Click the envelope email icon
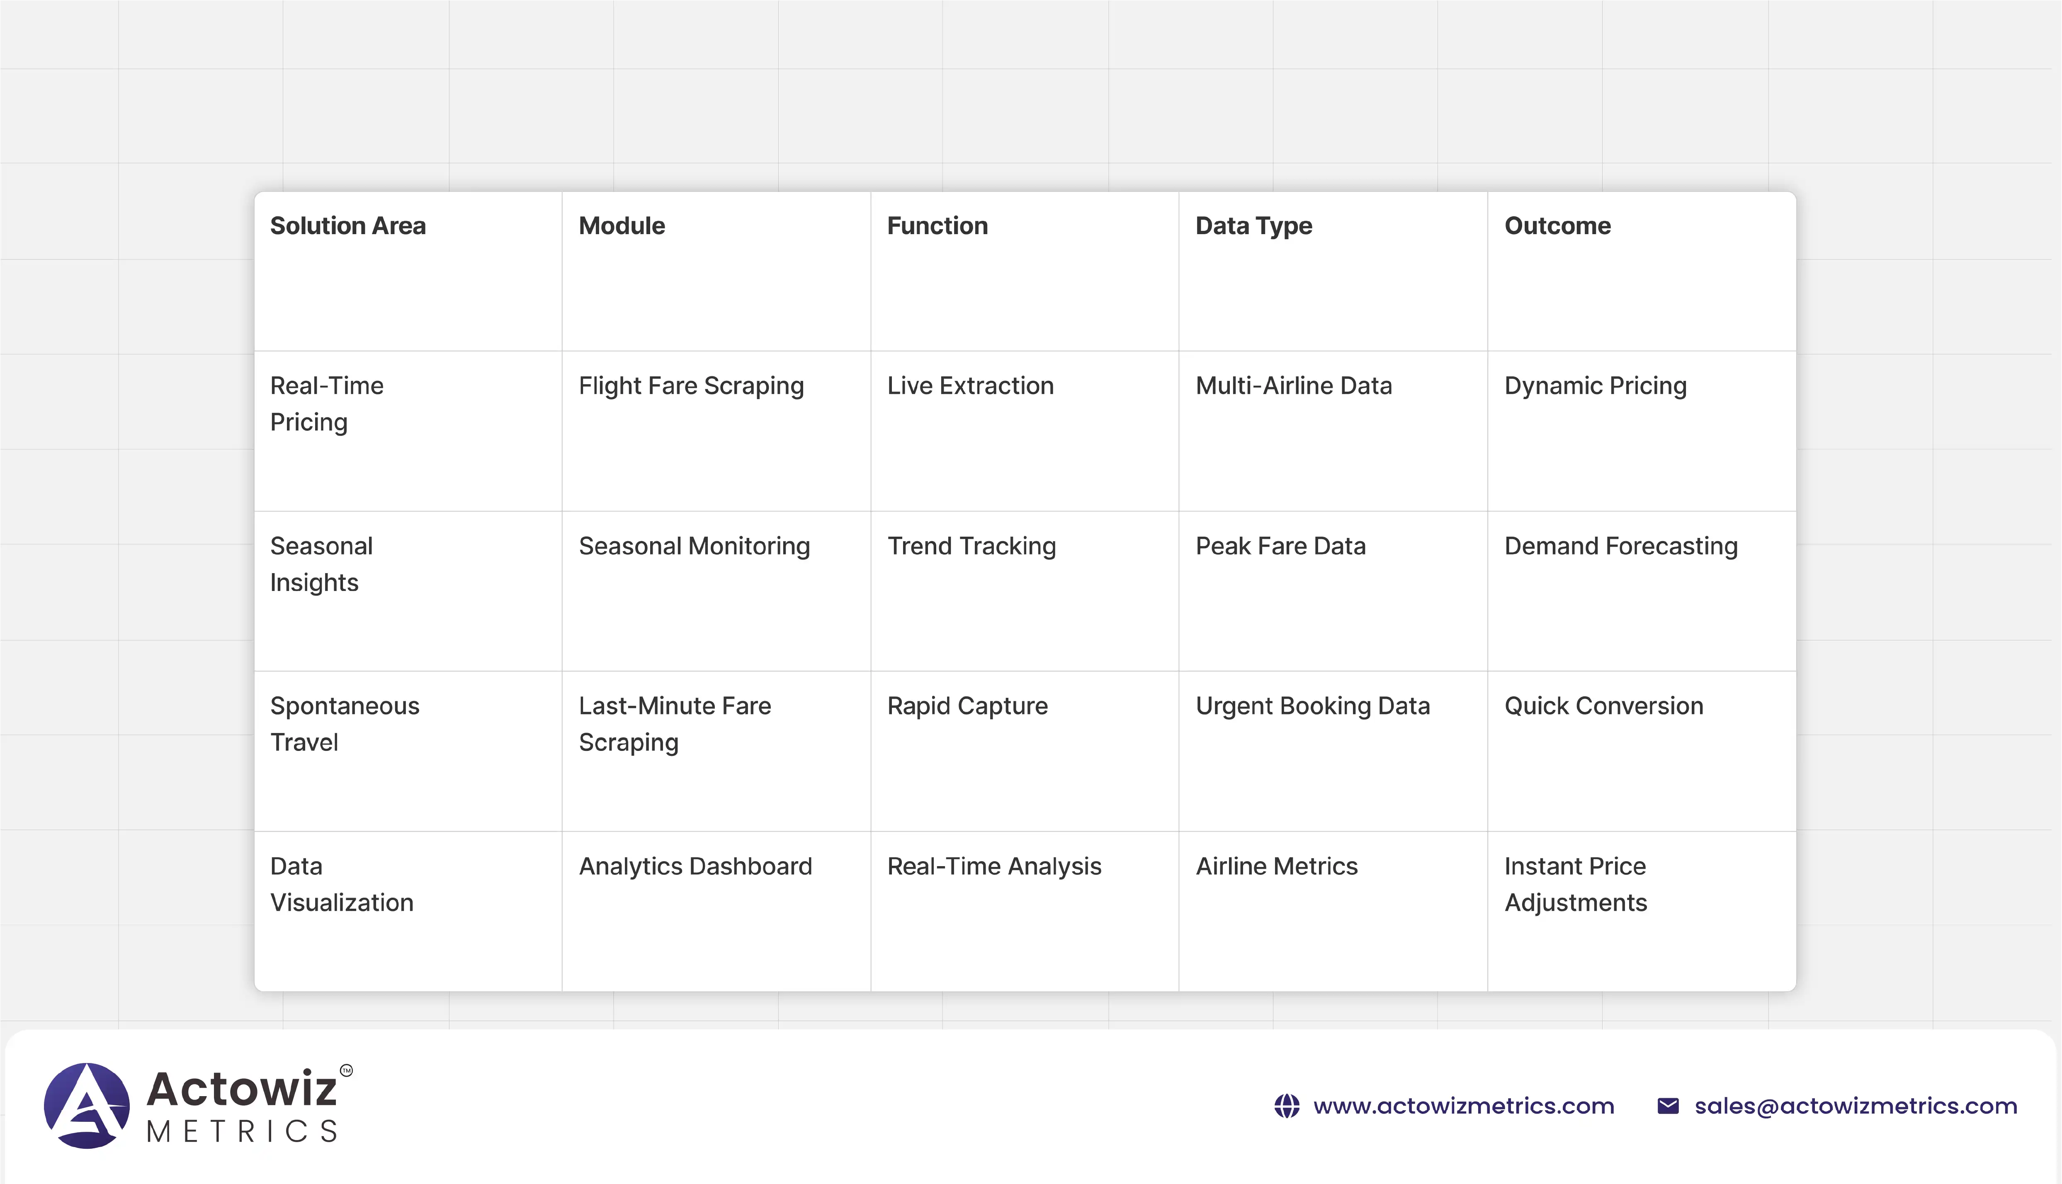The image size is (2062, 1184). (1668, 1106)
